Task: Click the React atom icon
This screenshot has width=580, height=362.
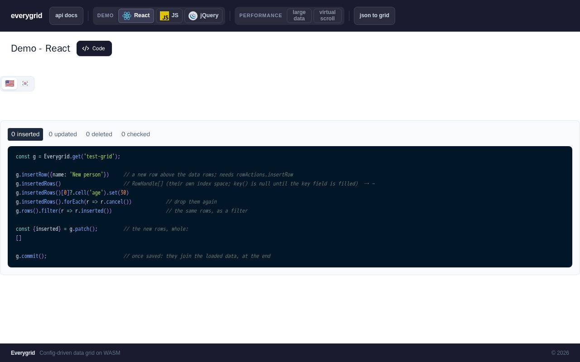Action: [127, 16]
